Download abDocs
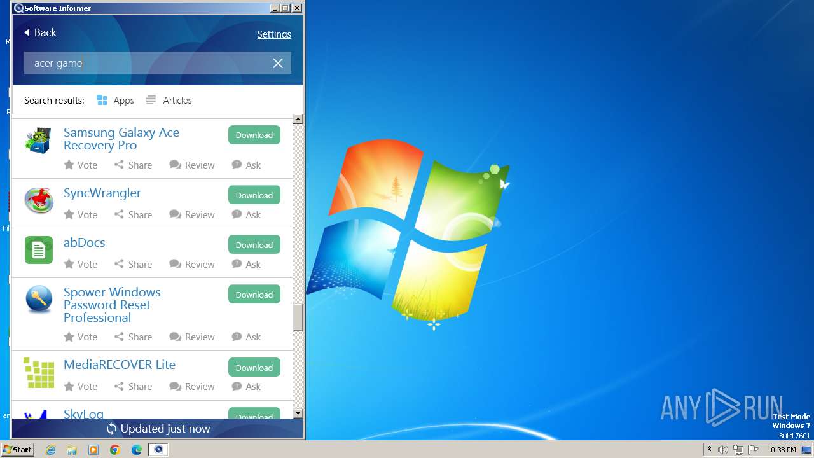 click(x=254, y=245)
